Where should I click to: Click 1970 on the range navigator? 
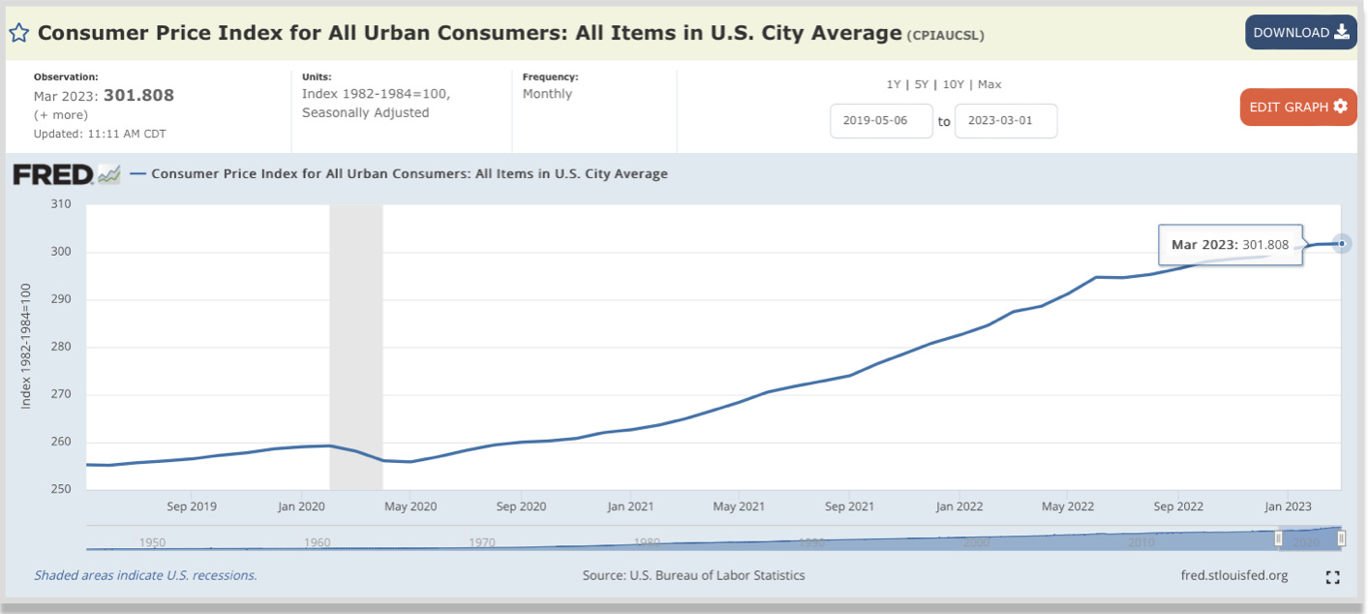point(481,543)
